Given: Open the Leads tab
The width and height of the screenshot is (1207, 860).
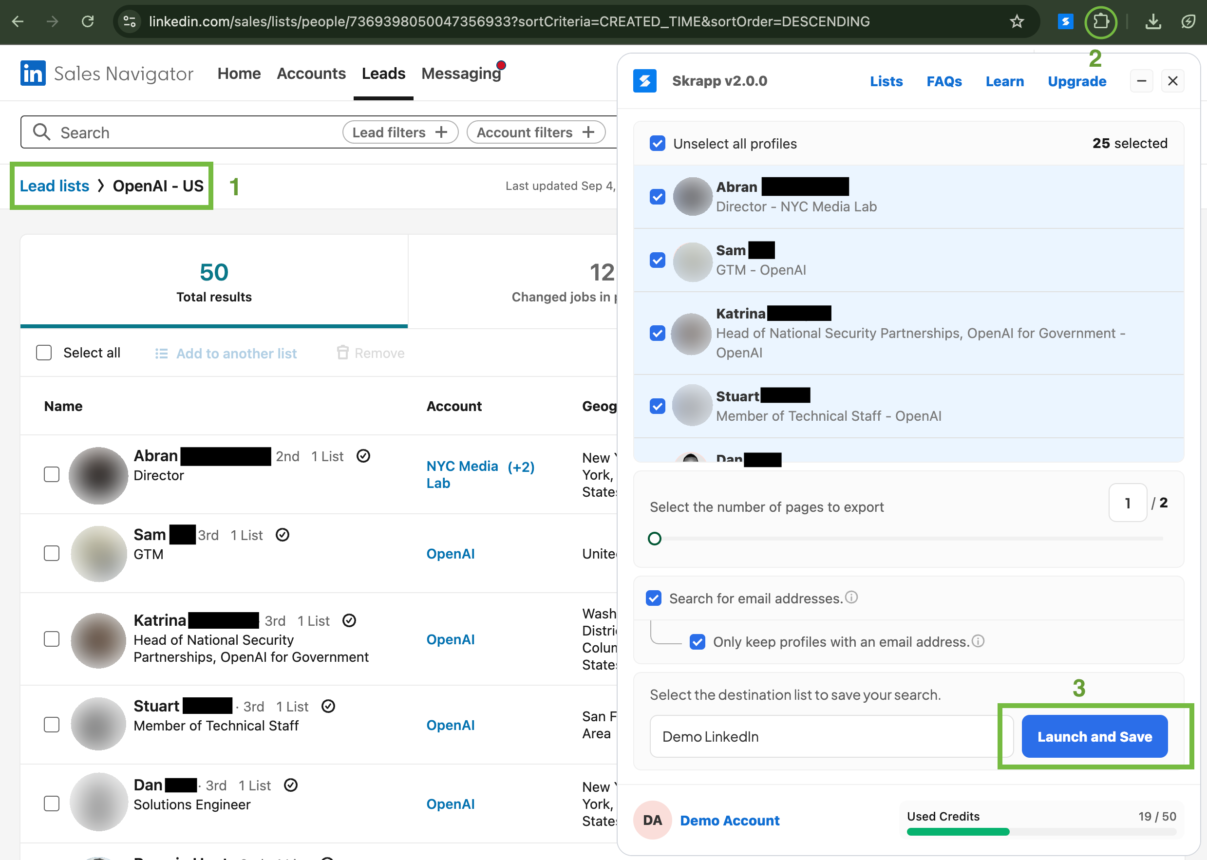Looking at the screenshot, I should coord(383,73).
